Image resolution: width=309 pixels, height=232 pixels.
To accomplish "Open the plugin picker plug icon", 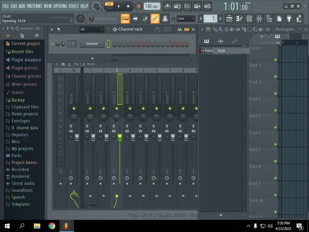I will coord(289,18).
